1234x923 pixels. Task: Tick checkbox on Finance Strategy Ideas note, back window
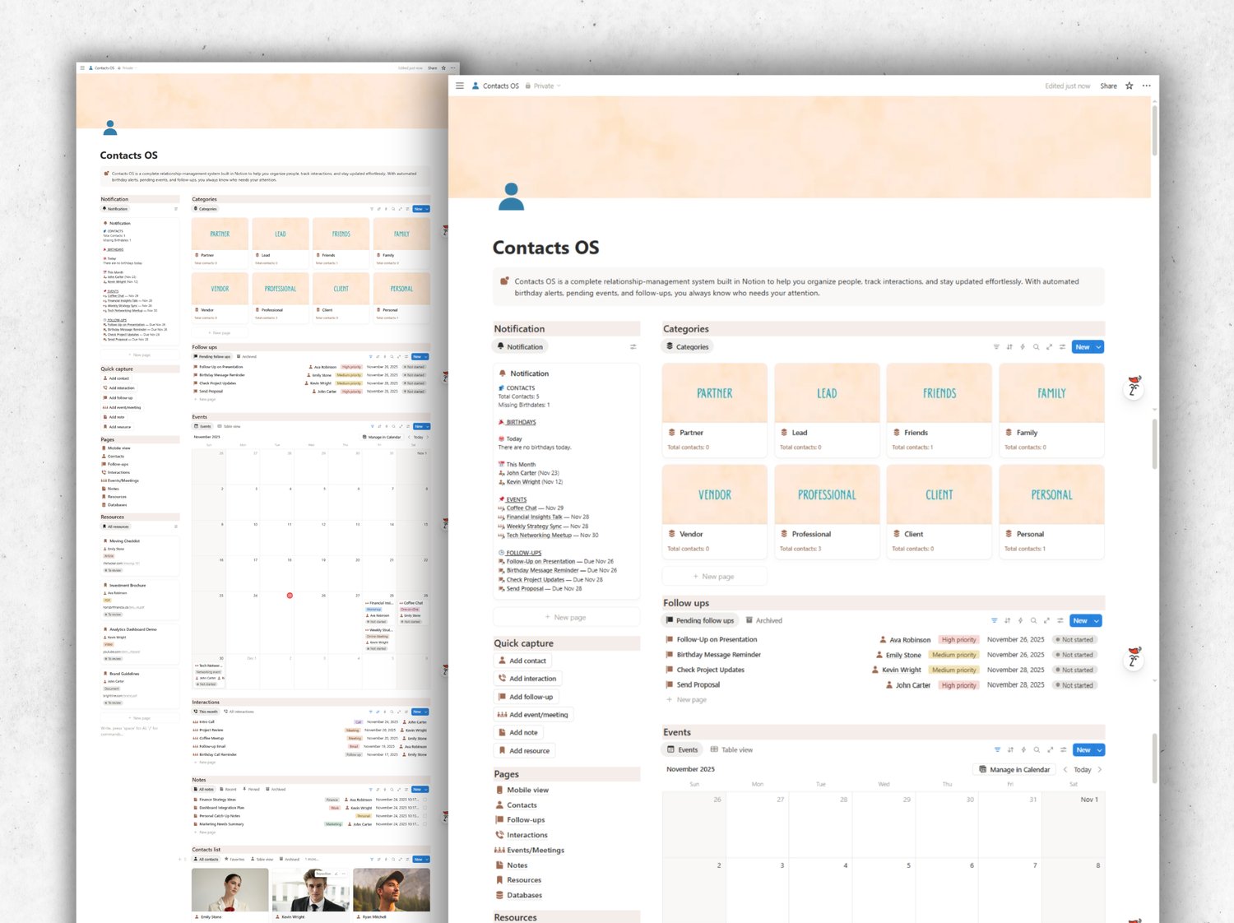tap(424, 800)
